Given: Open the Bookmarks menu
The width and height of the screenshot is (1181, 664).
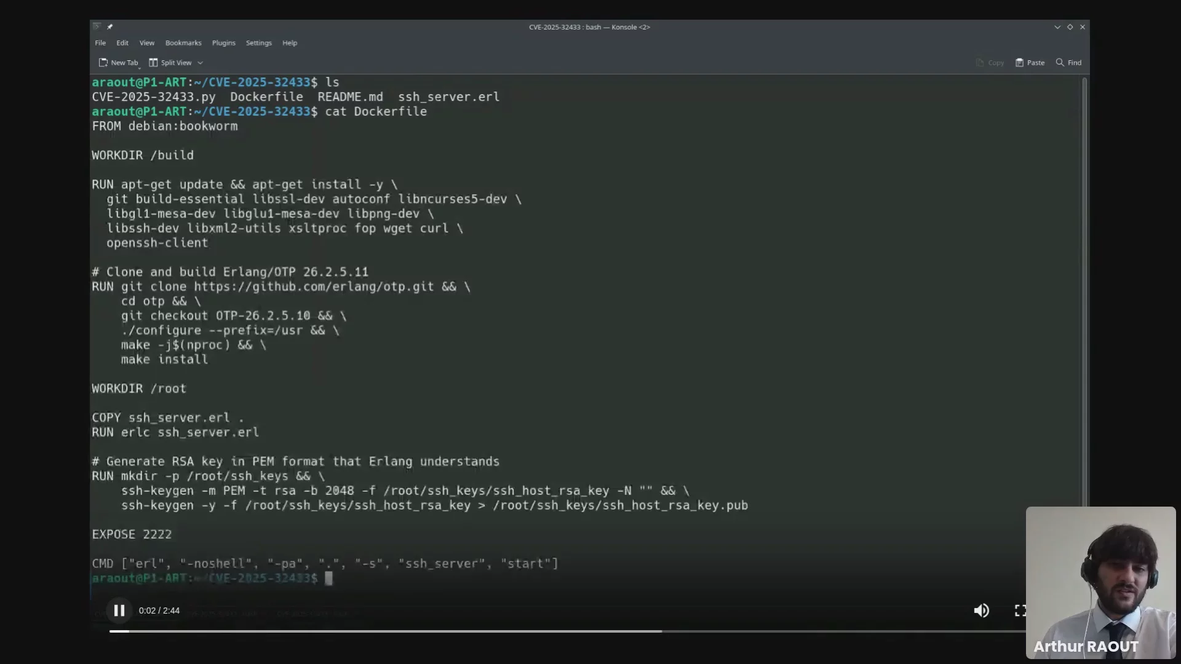Looking at the screenshot, I should point(183,43).
